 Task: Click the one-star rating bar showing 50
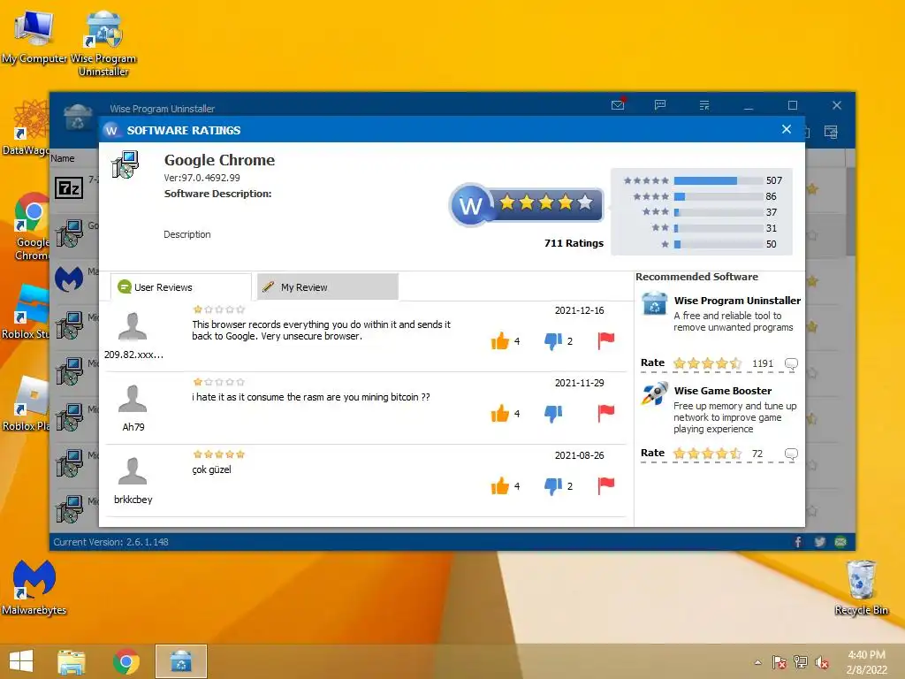point(719,244)
